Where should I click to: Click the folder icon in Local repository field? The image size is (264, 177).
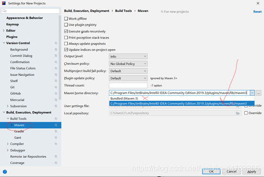coord(238,113)
